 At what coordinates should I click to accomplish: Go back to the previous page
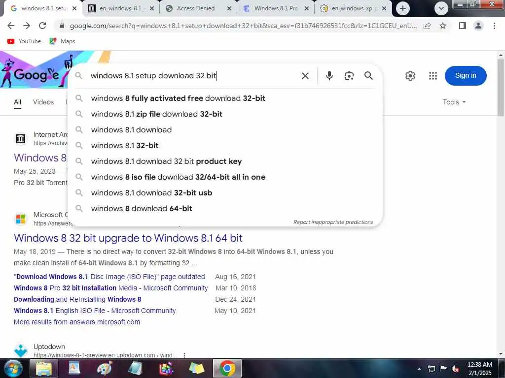point(11,26)
